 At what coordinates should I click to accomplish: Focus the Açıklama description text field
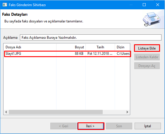91,38
